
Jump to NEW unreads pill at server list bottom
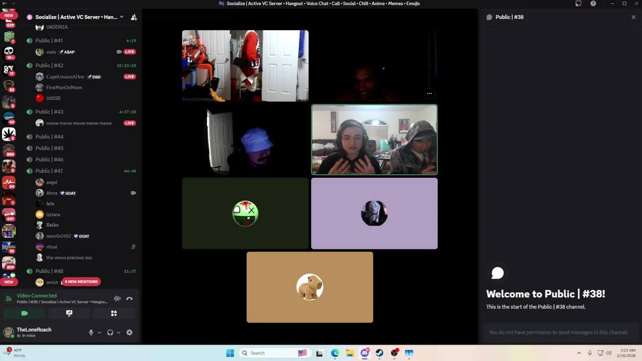pyautogui.click(x=9, y=282)
